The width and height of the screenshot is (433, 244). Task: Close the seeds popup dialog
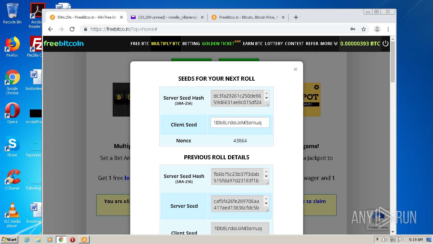295,69
